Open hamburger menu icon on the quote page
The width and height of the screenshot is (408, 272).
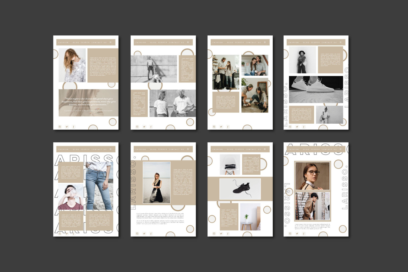[x=110, y=42]
